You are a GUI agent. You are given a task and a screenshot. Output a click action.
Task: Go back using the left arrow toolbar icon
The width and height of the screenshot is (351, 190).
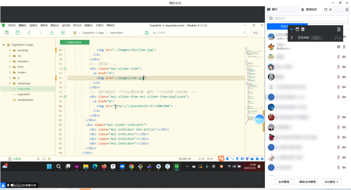29,33
